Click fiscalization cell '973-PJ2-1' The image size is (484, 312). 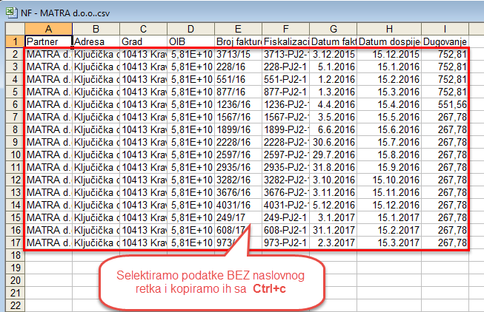click(x=286, y=243)
